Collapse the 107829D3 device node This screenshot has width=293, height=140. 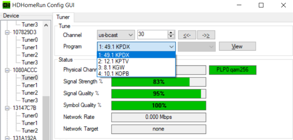pos(7,32)
